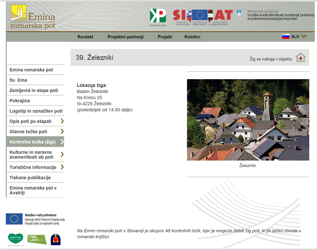Click the European Union flag in footer

[14, 219]
